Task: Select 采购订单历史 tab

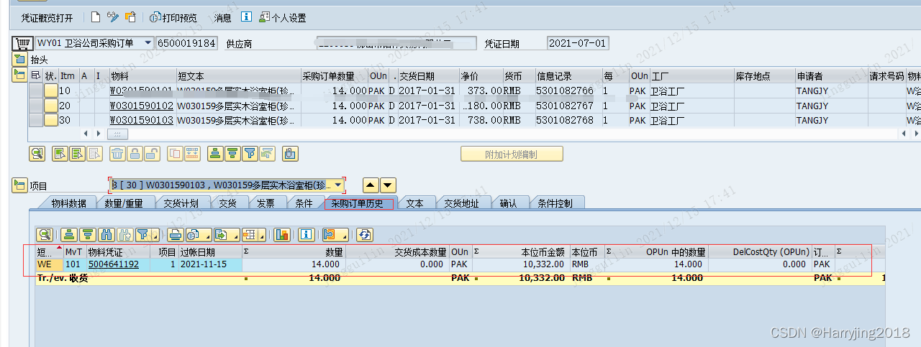Action: 358,203
